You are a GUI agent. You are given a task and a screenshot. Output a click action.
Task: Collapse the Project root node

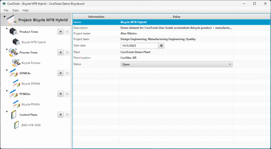coord(4,17)
